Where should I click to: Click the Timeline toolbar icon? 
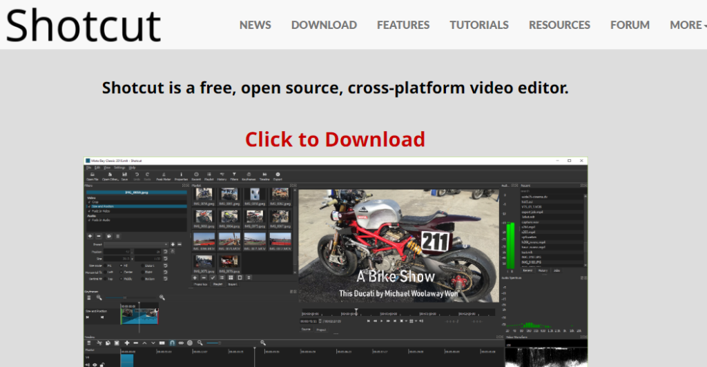264,176
